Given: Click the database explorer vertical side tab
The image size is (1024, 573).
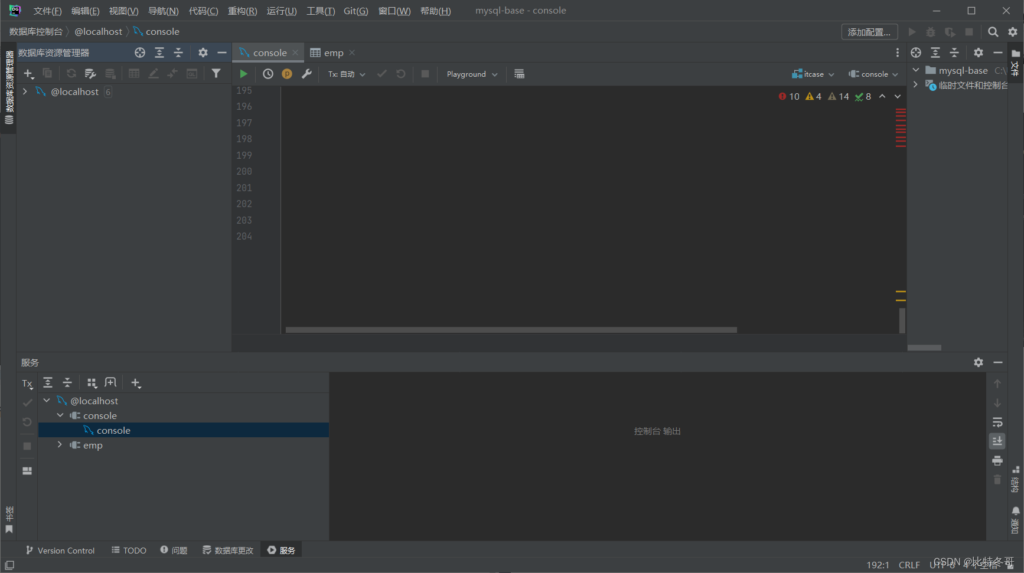Looking at the screenshot, I should 9,87.
